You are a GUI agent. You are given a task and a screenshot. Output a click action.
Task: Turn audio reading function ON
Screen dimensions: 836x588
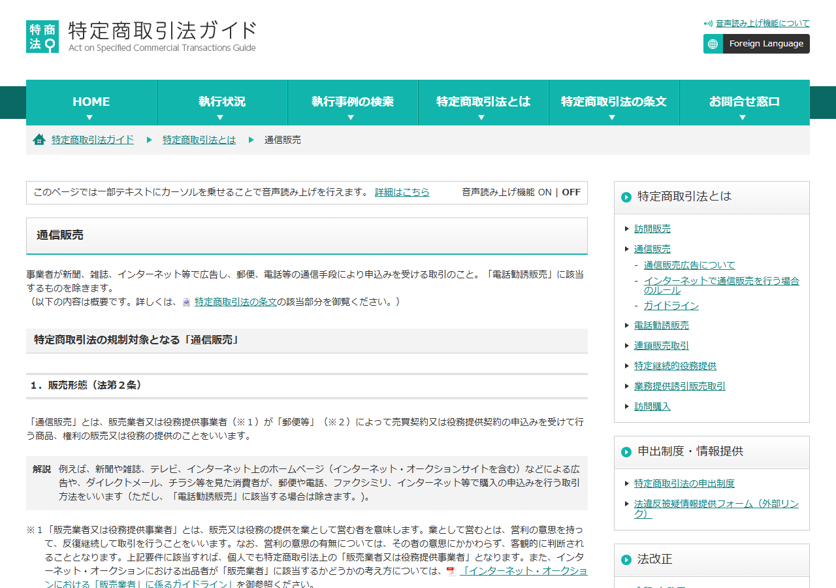tap(545, 192)
